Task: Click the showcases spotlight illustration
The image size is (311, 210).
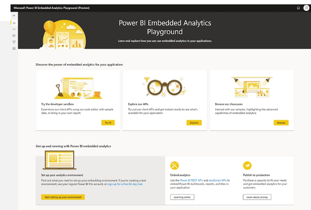Action: click(x=252, y=87)
